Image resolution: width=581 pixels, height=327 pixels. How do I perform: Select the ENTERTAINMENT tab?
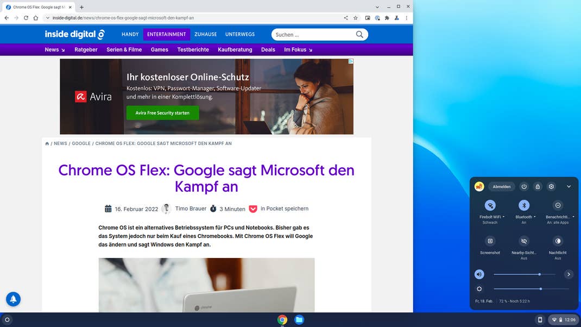click(166, 34)
